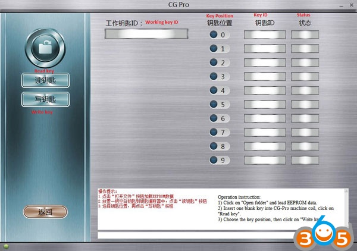
Task: Select key position 3 radio button
Action: 214,77
